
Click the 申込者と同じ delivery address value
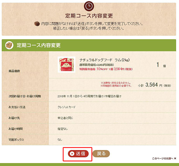(65, 118)
